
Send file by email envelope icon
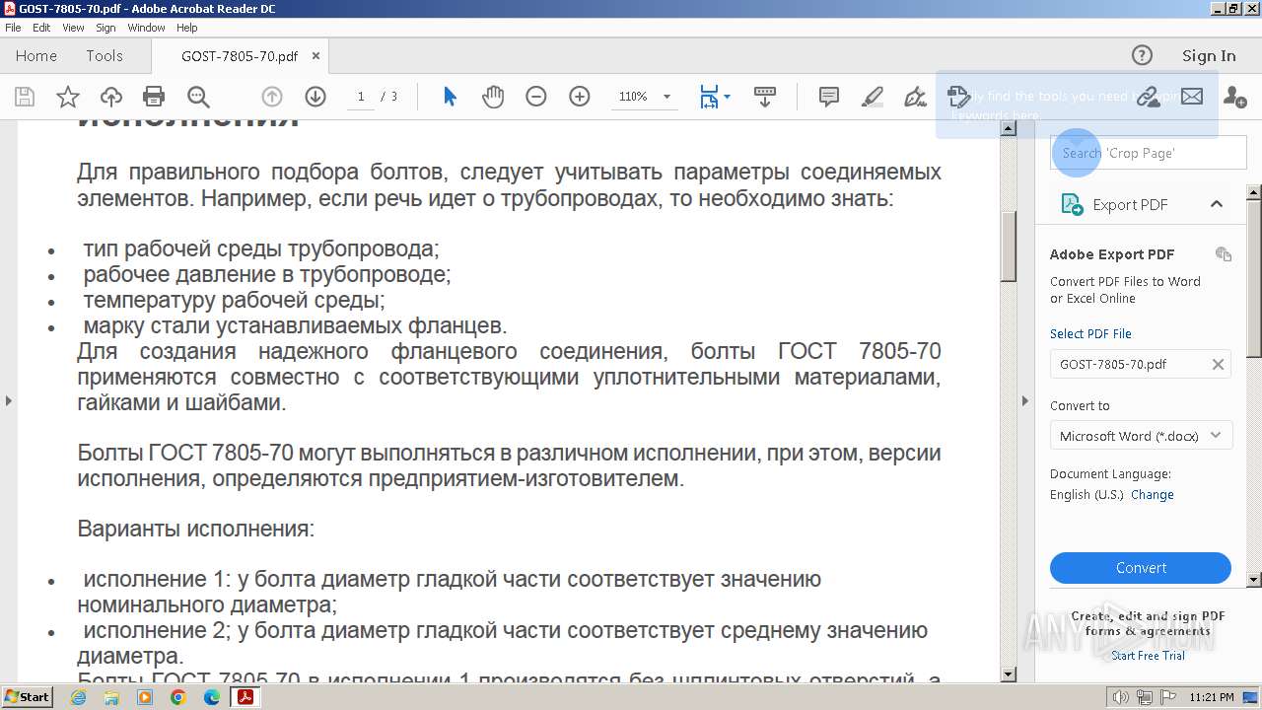[1192, 97]
